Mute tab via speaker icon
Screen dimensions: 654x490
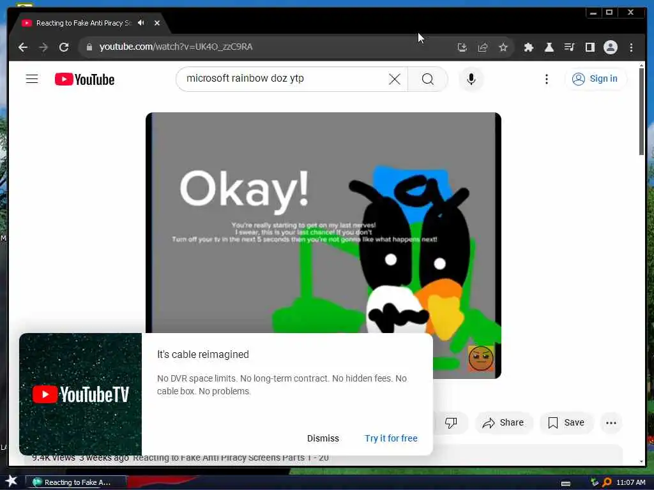(x=141, y=23)
